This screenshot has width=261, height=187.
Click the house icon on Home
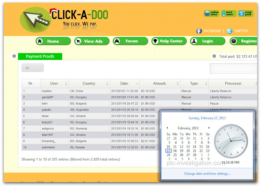tap(40, 41)
